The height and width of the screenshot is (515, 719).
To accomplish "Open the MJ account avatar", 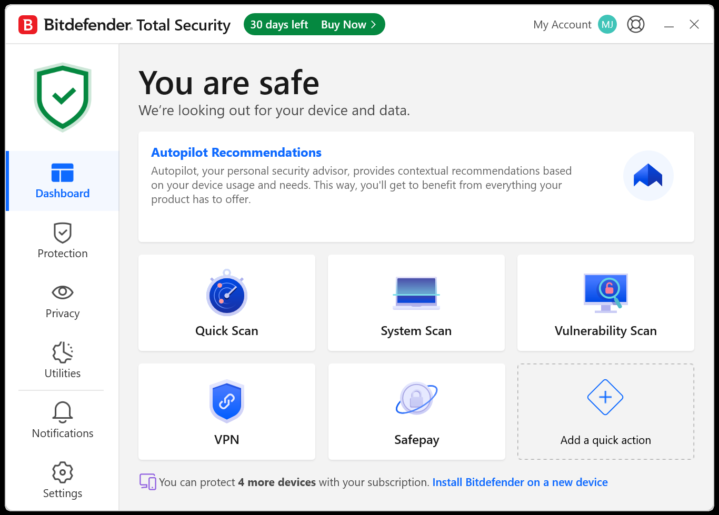I will [607, 24].
